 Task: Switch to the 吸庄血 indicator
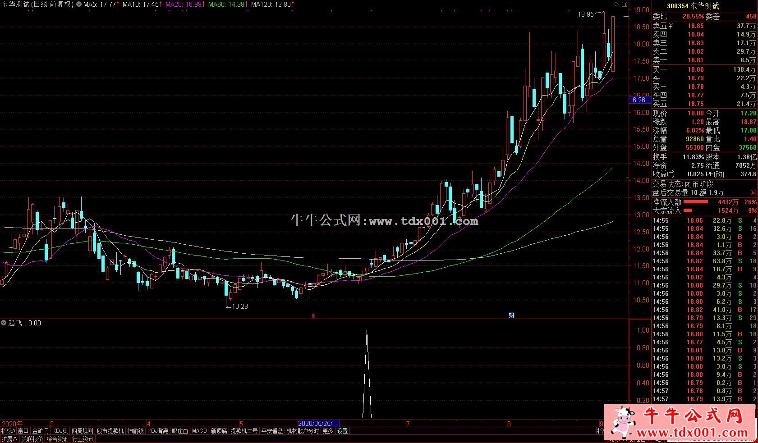coord(180,431)
